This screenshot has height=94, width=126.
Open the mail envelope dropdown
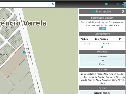tap(107, 4)
